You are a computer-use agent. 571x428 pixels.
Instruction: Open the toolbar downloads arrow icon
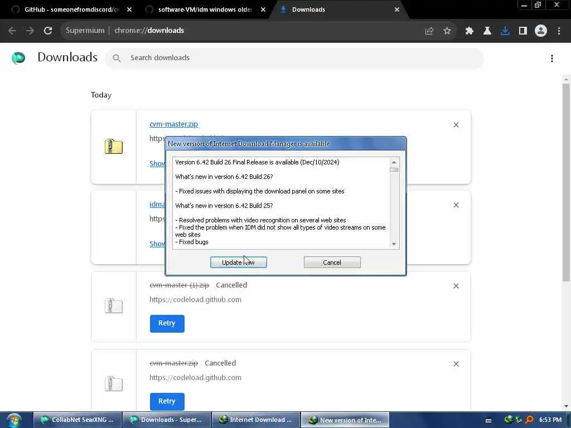[x=505, y=31]
